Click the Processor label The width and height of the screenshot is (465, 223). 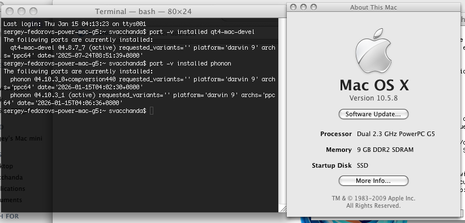pyautogui.click(x=336, y=134)
